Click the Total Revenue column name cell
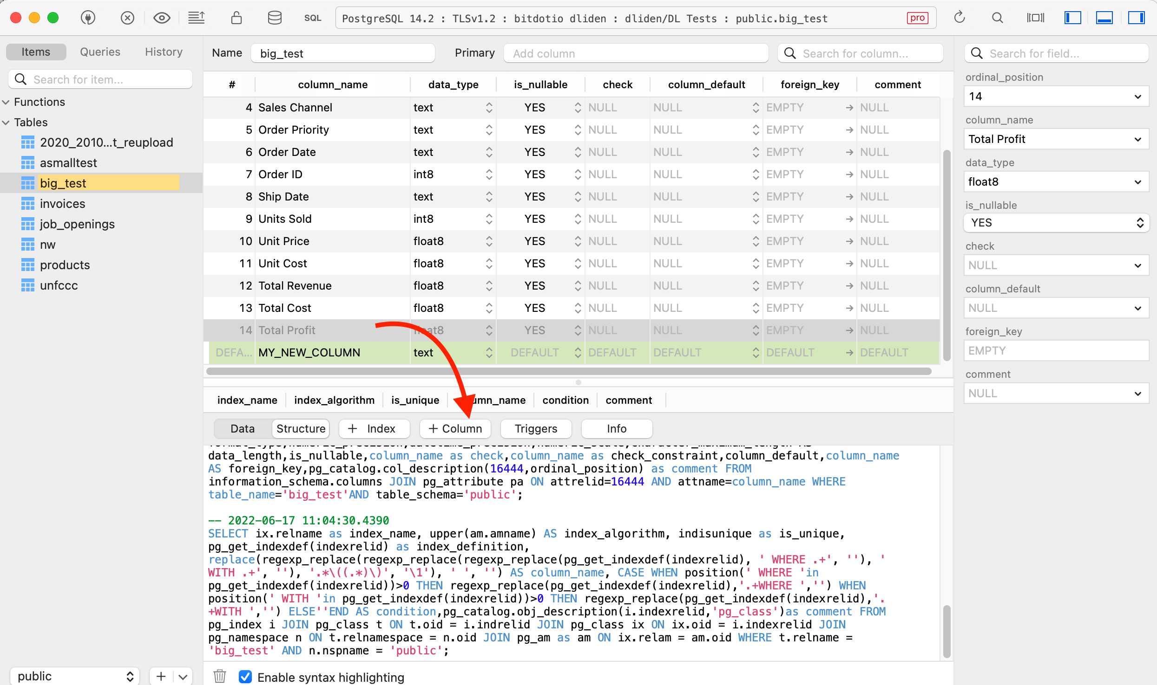Image resolution: width=1157 pixels, height=685 pixels. 332,286
